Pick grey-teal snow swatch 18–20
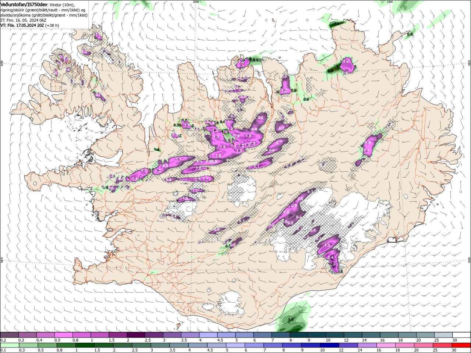This screenshot has width=471, height=353. click(407, 335)
